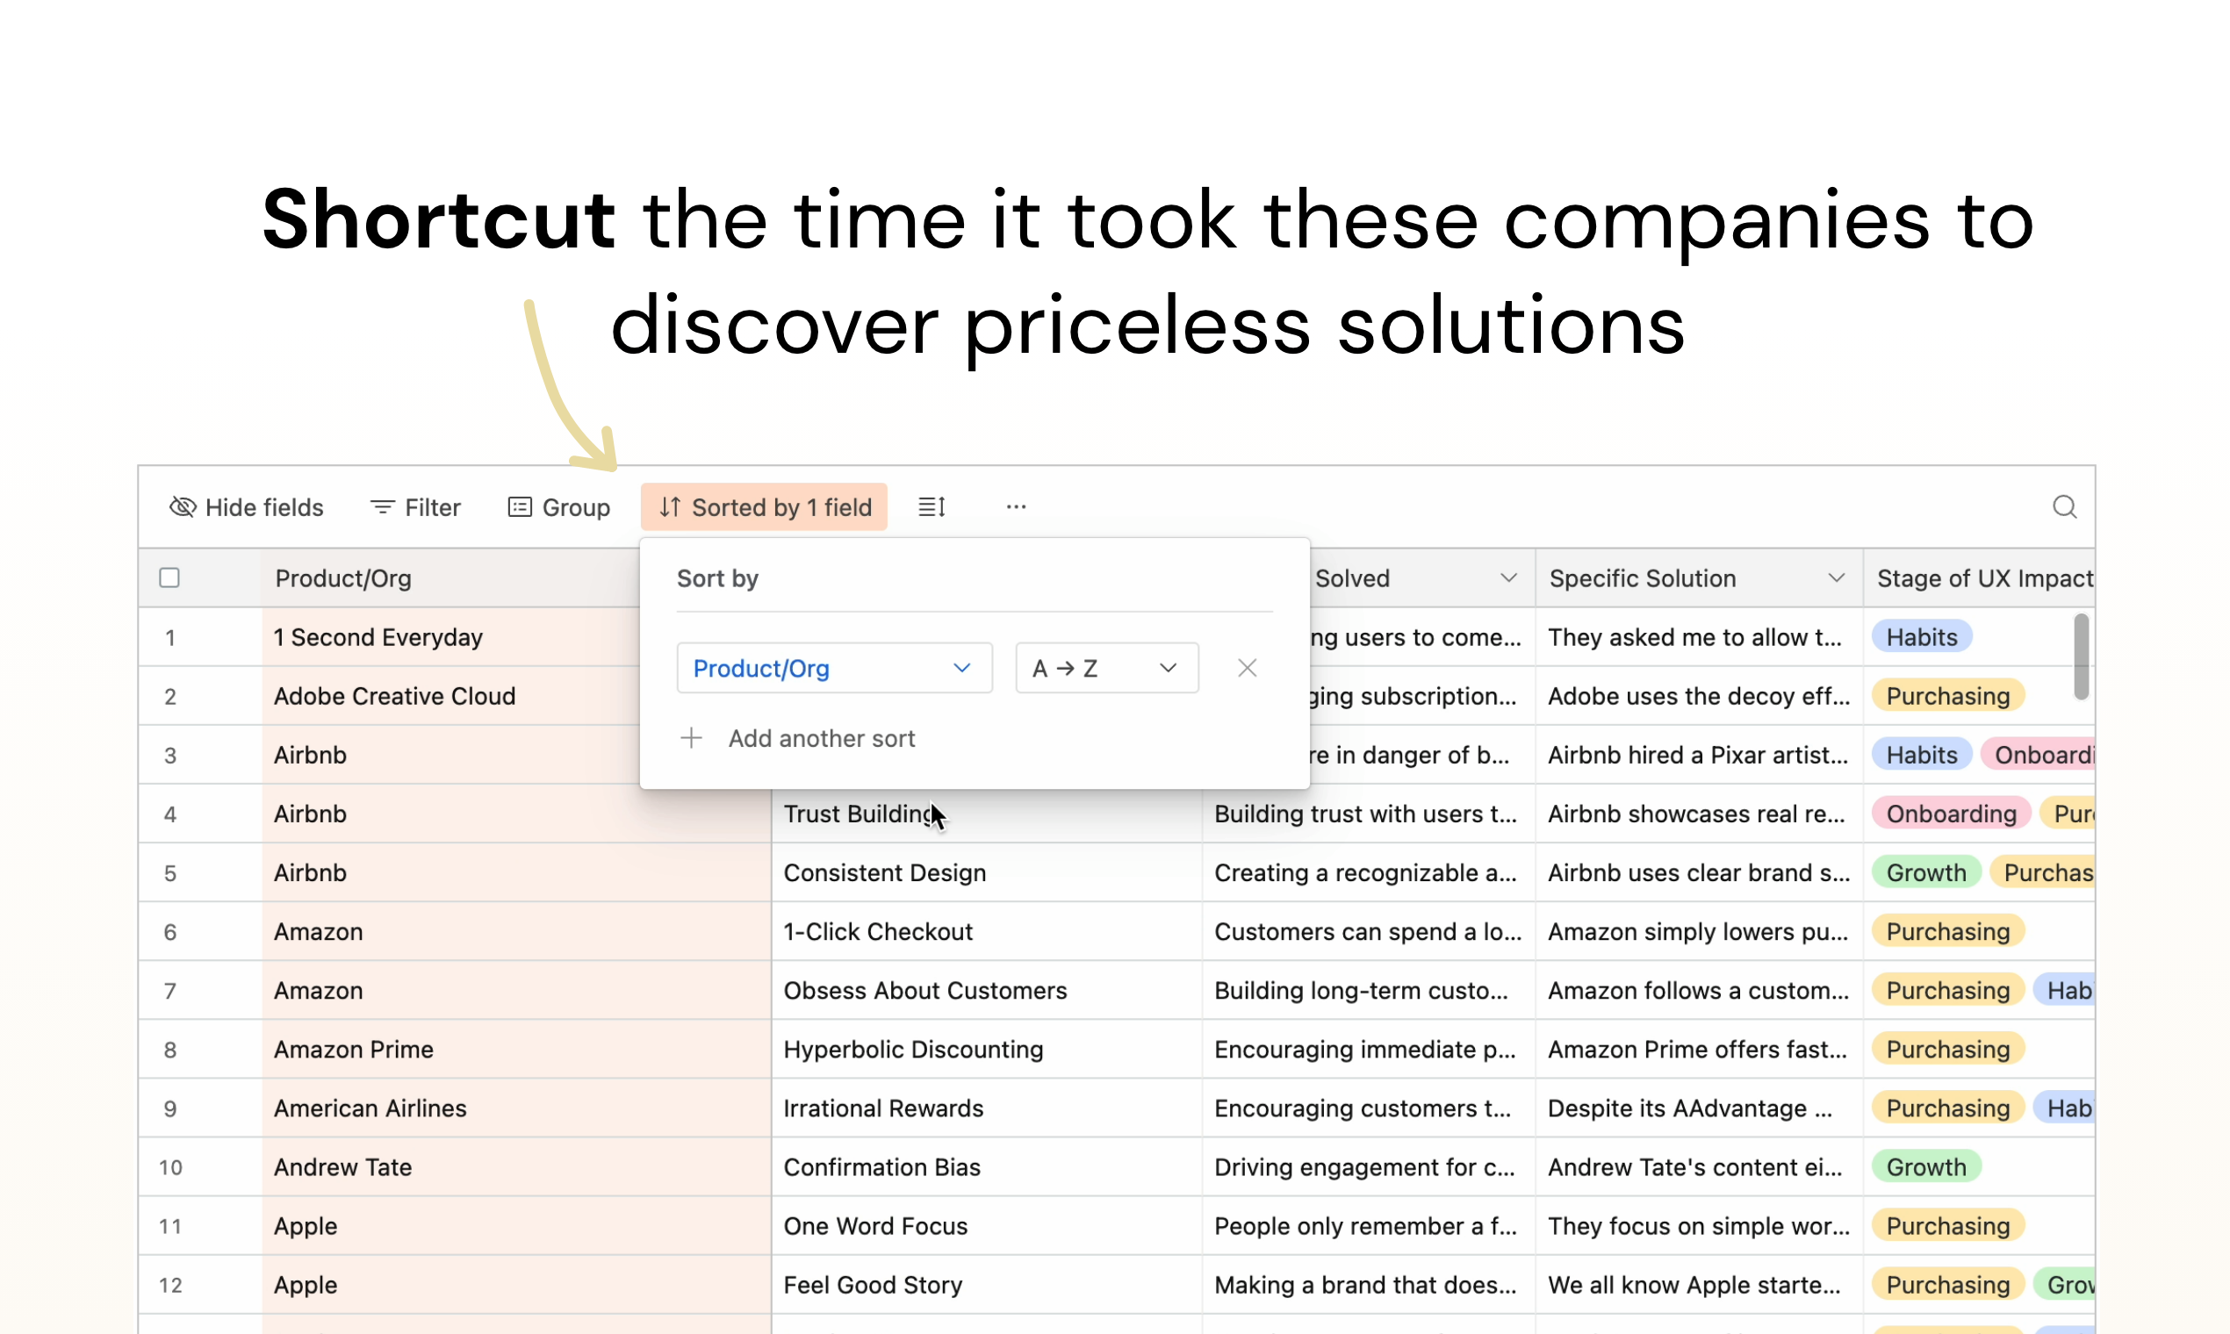Click Add another sort

(821, 738)
